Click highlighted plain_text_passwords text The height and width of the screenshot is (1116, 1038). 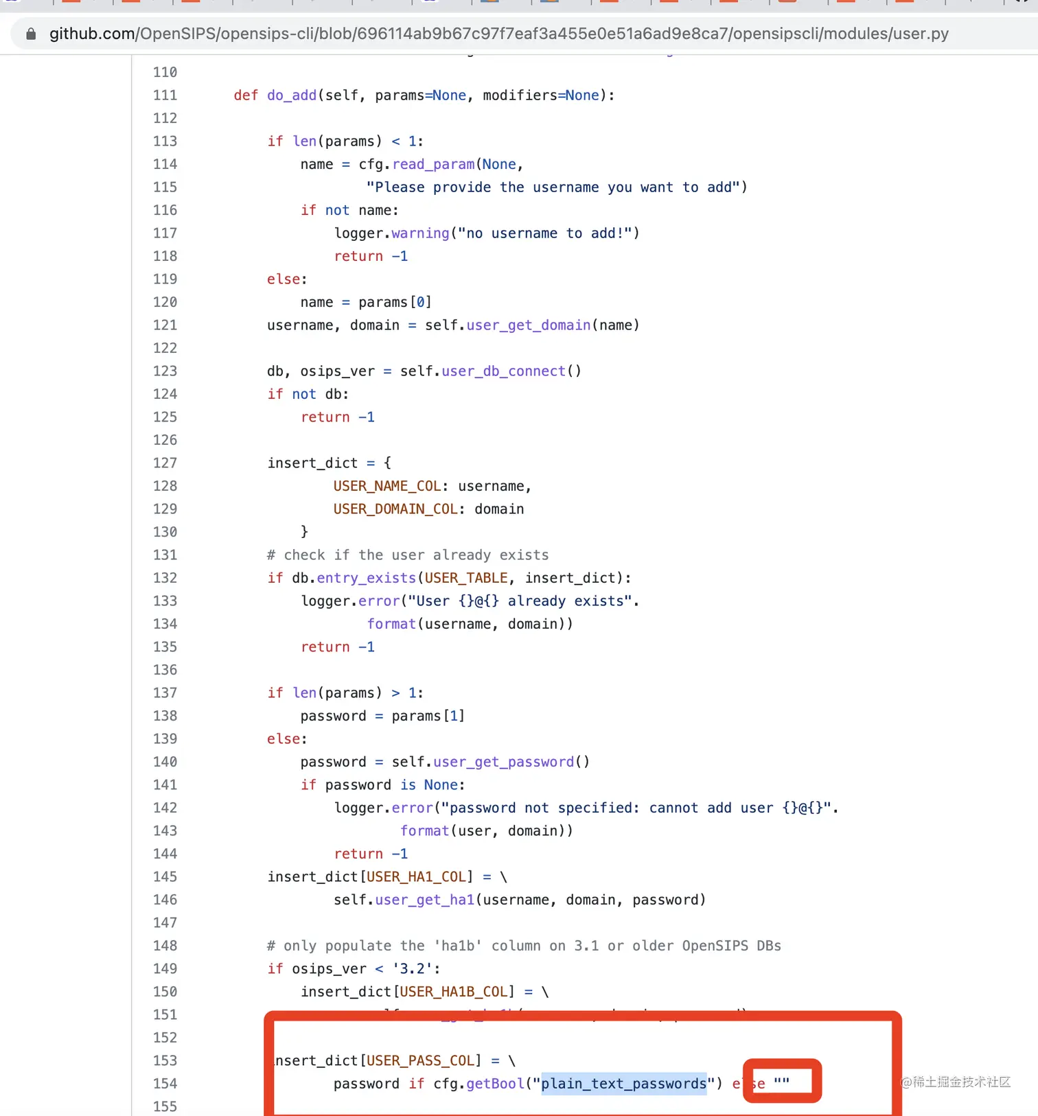[624, 1084]
